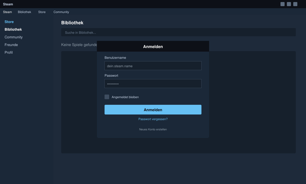306x184 pixels.
Task: Click the last window control button in title bar
Action: point(295,4)
